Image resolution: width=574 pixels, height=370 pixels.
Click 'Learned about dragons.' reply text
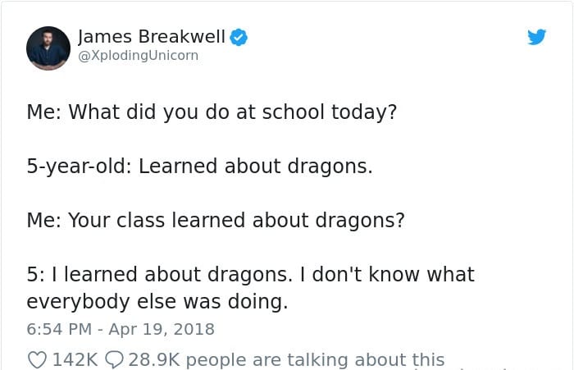(x=256, y=167)
